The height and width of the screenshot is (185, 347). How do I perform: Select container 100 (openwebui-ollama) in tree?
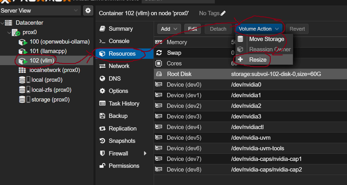59,42
